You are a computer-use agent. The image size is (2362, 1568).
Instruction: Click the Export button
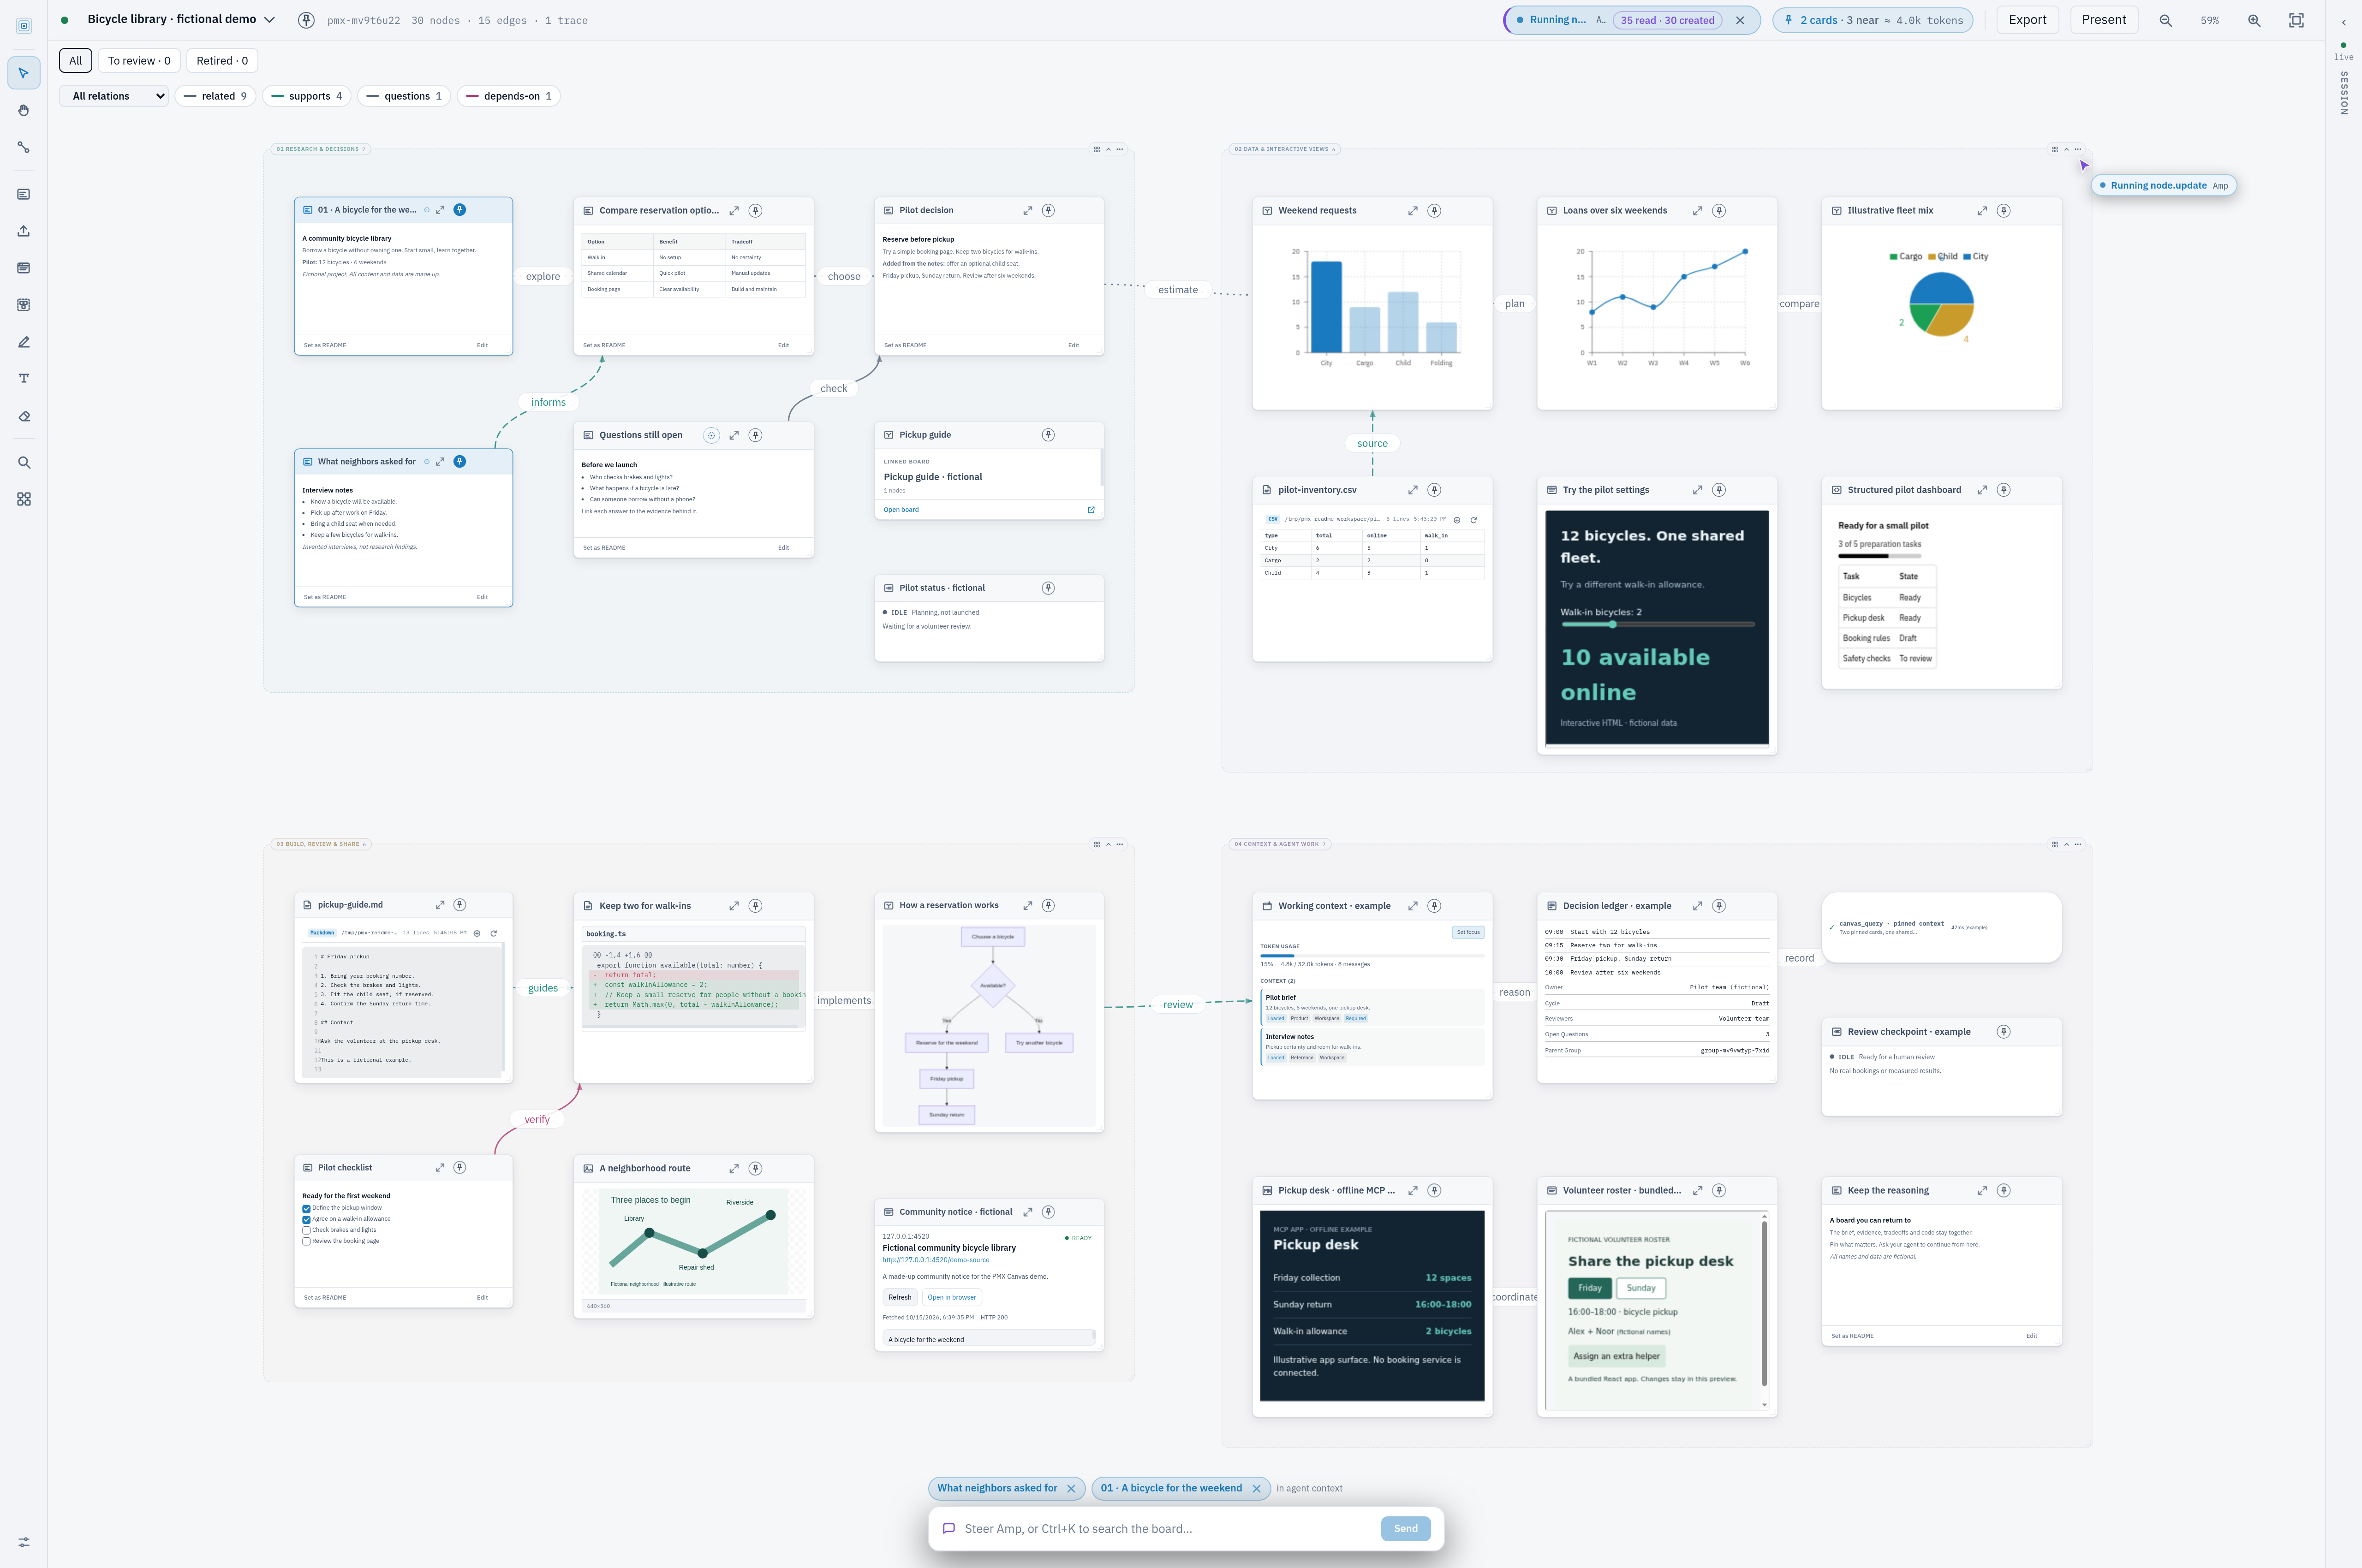point(2028,20)
